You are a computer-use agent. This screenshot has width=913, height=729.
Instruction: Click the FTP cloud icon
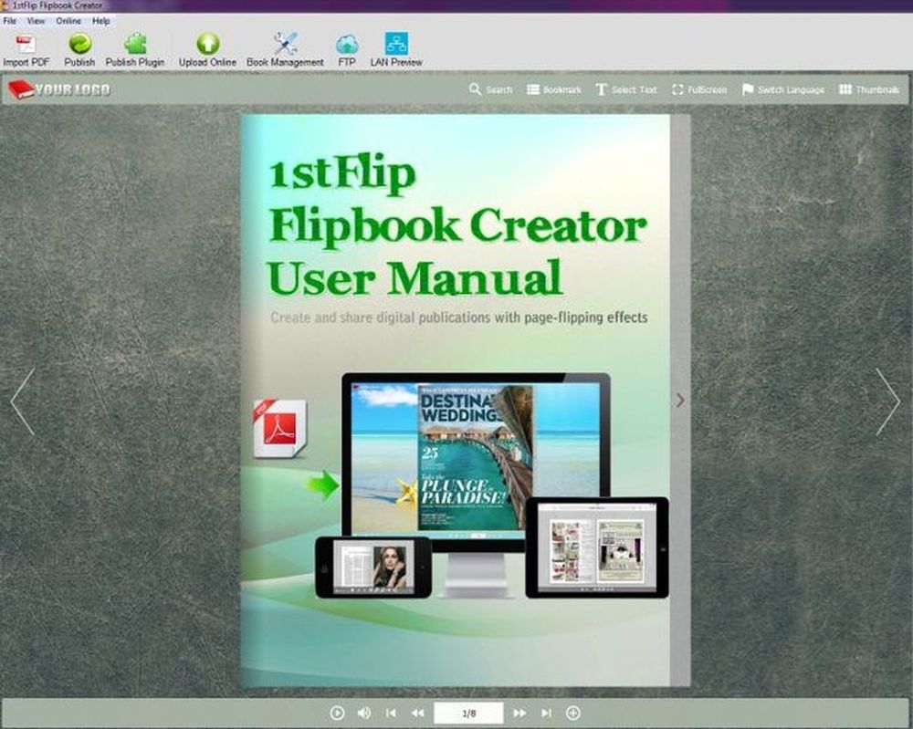click(x=347, y=46)
